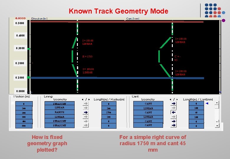The width and height of the screenshot is (230, 159).
Task: Flip the Cant direction arrow on the 45 mm row
Action: point(173,112)
